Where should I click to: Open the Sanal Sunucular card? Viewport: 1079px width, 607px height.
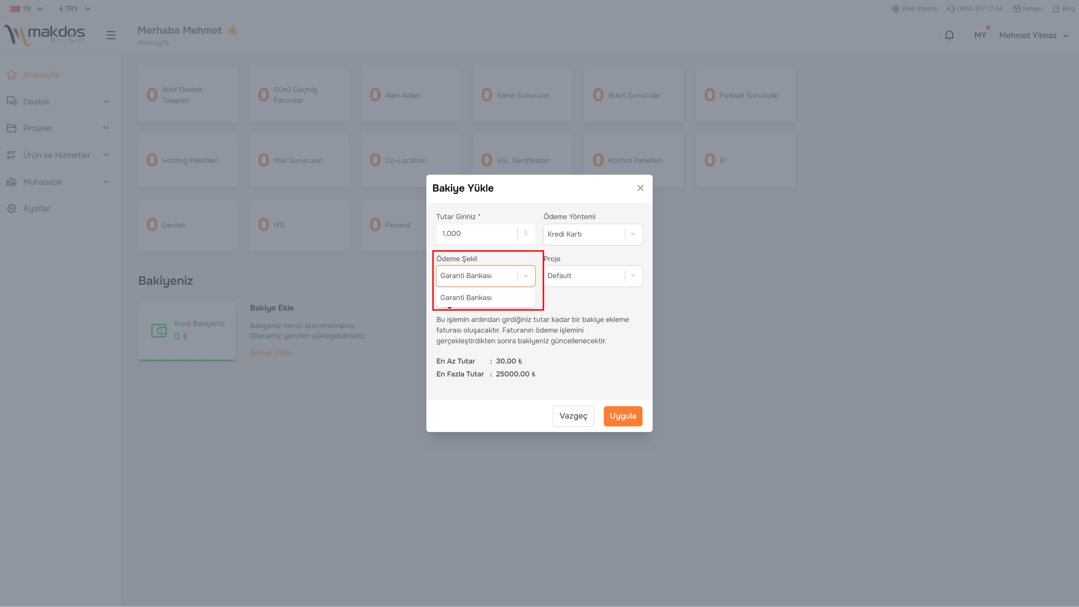522,96
